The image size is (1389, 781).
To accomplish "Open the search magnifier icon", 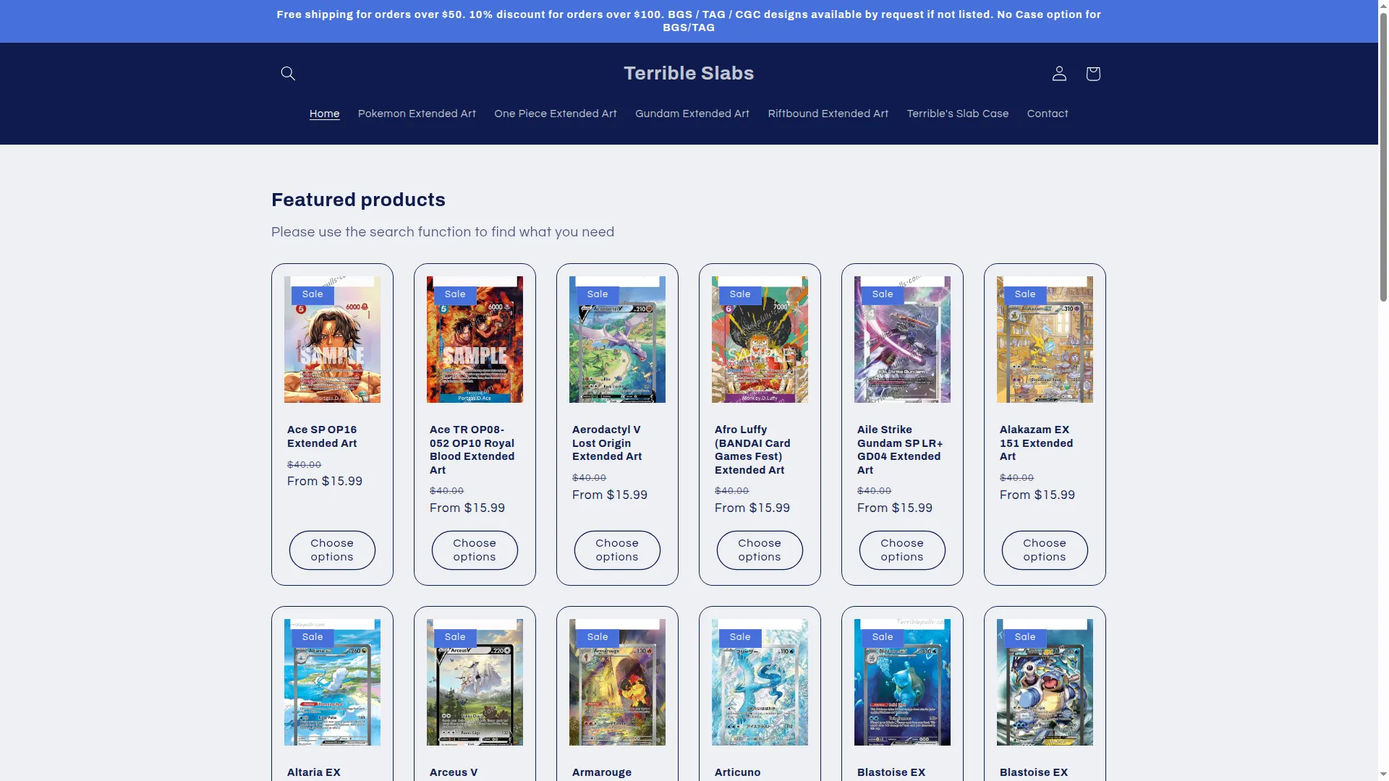I will tap(288, 73).
